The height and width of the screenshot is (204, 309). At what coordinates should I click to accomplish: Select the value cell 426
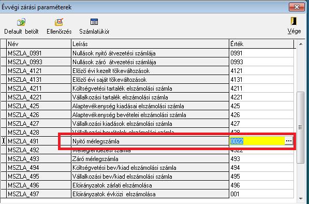[262, 115]
